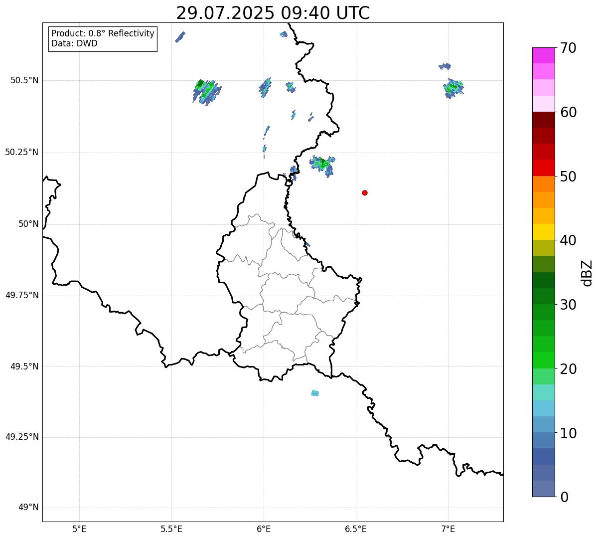Image resolution: width=599 pixels, height=539 pixels.
Task: Click the small cyan echo south of Luxembourg
Action: pos(315,393)
